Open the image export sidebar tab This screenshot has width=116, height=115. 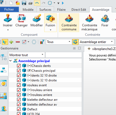(4, 96)
